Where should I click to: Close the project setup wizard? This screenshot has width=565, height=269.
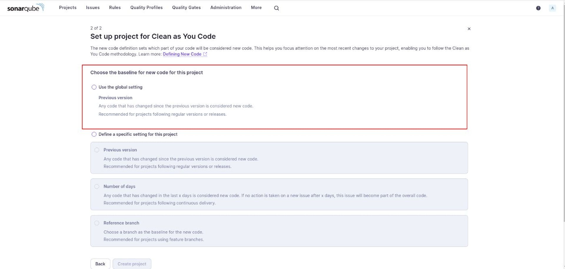[469, 29]
